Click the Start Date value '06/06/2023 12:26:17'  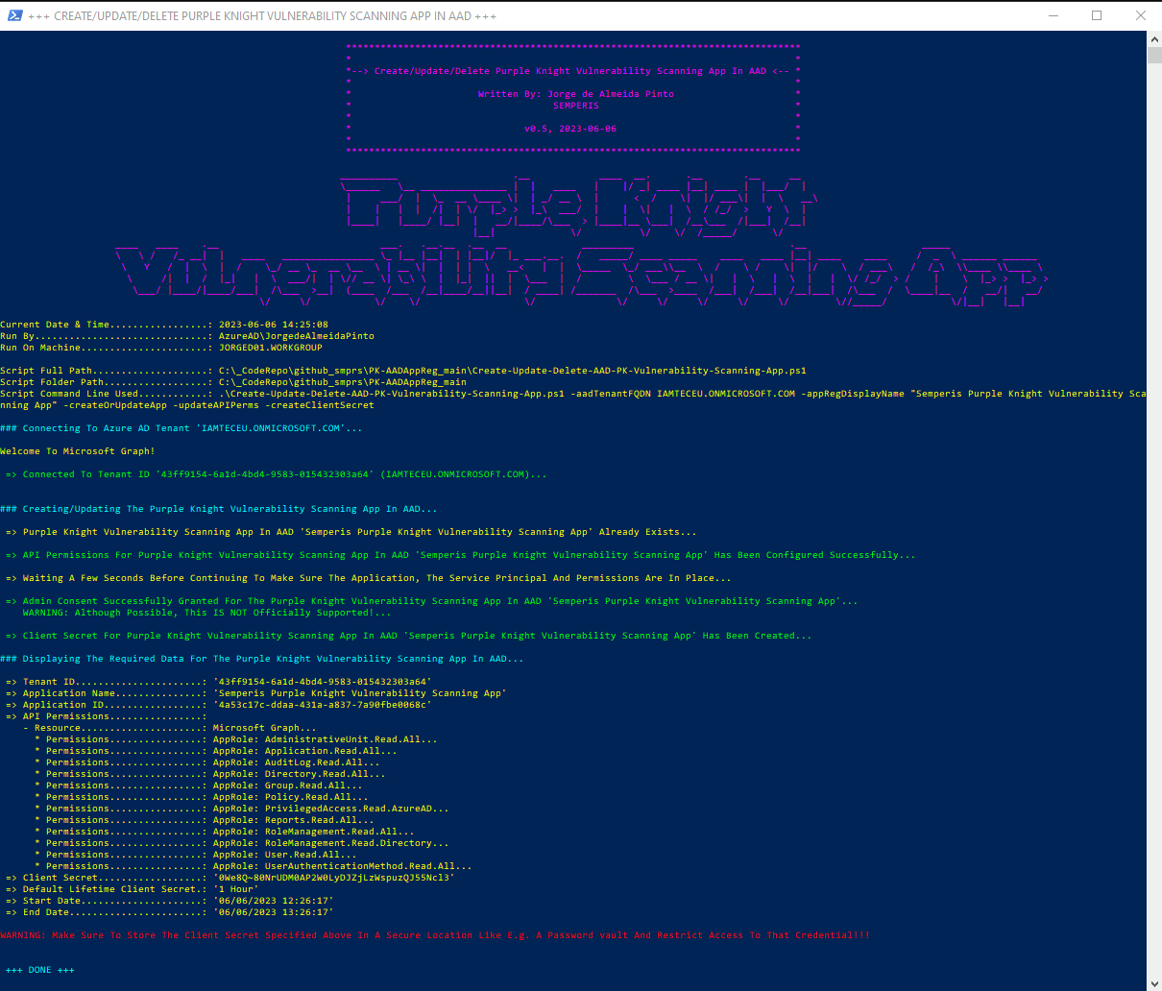pyautogui.click(x=273, y=901)
